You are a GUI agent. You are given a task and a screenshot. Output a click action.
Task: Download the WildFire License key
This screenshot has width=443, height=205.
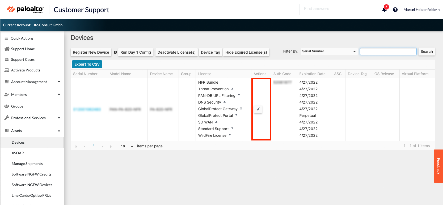click(x=230, y=135)
